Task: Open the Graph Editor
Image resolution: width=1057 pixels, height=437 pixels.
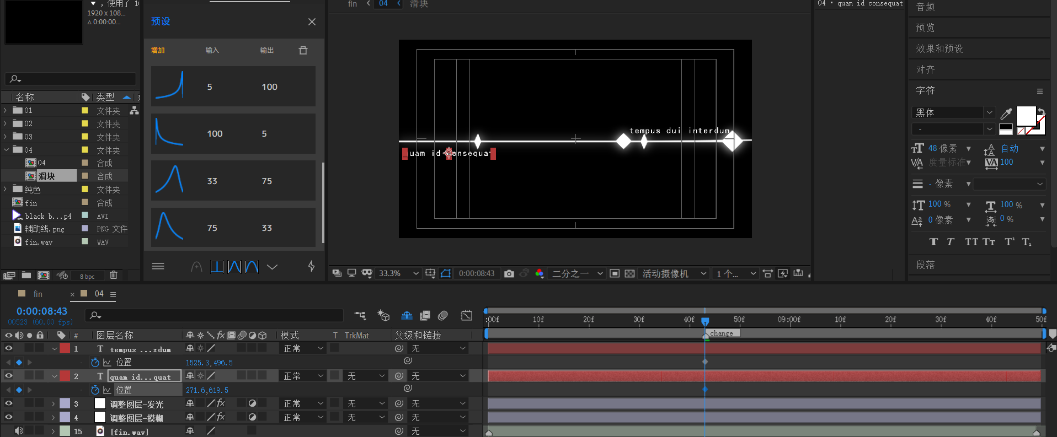Action: 466,315
